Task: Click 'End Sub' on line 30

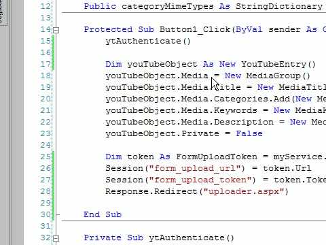Action: point(103,214)
